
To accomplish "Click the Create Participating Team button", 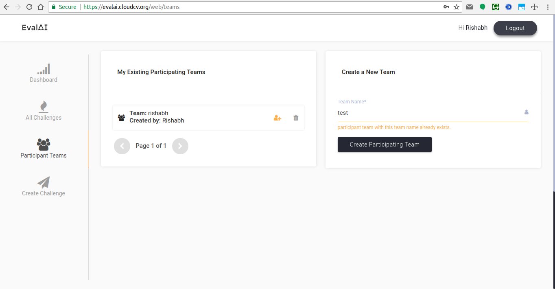I will click(385, 144).
